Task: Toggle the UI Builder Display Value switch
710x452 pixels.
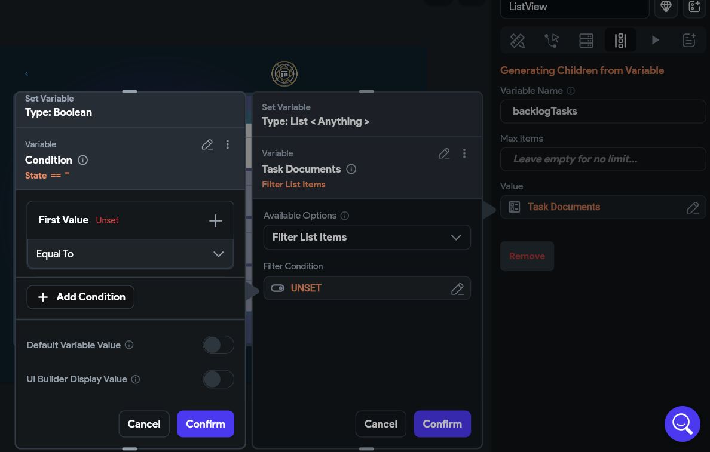Action: tap(218, 379)
